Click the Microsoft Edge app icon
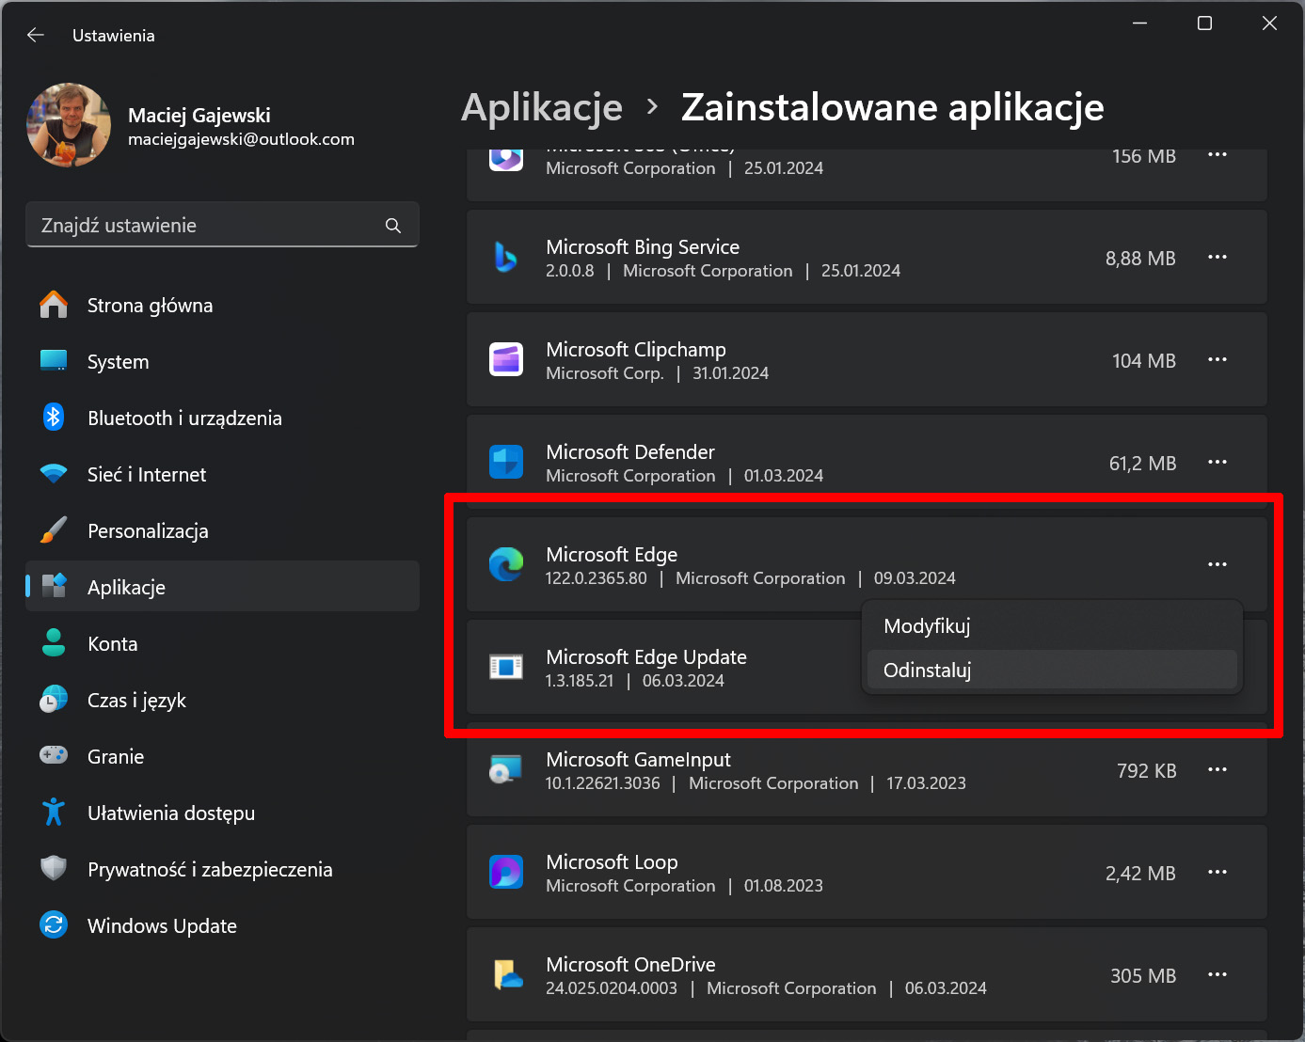1305x1042 pixels. (506, 564)
